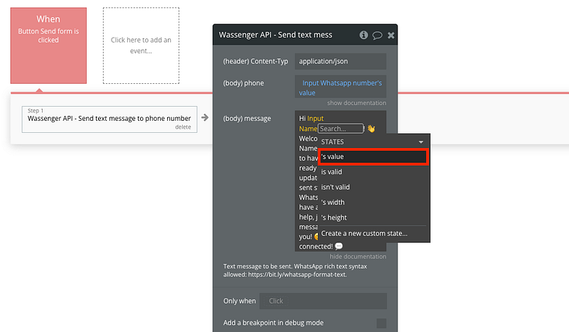569x332 pixels.
Task: Select "'s width" from states list
Action: [334, 203]
